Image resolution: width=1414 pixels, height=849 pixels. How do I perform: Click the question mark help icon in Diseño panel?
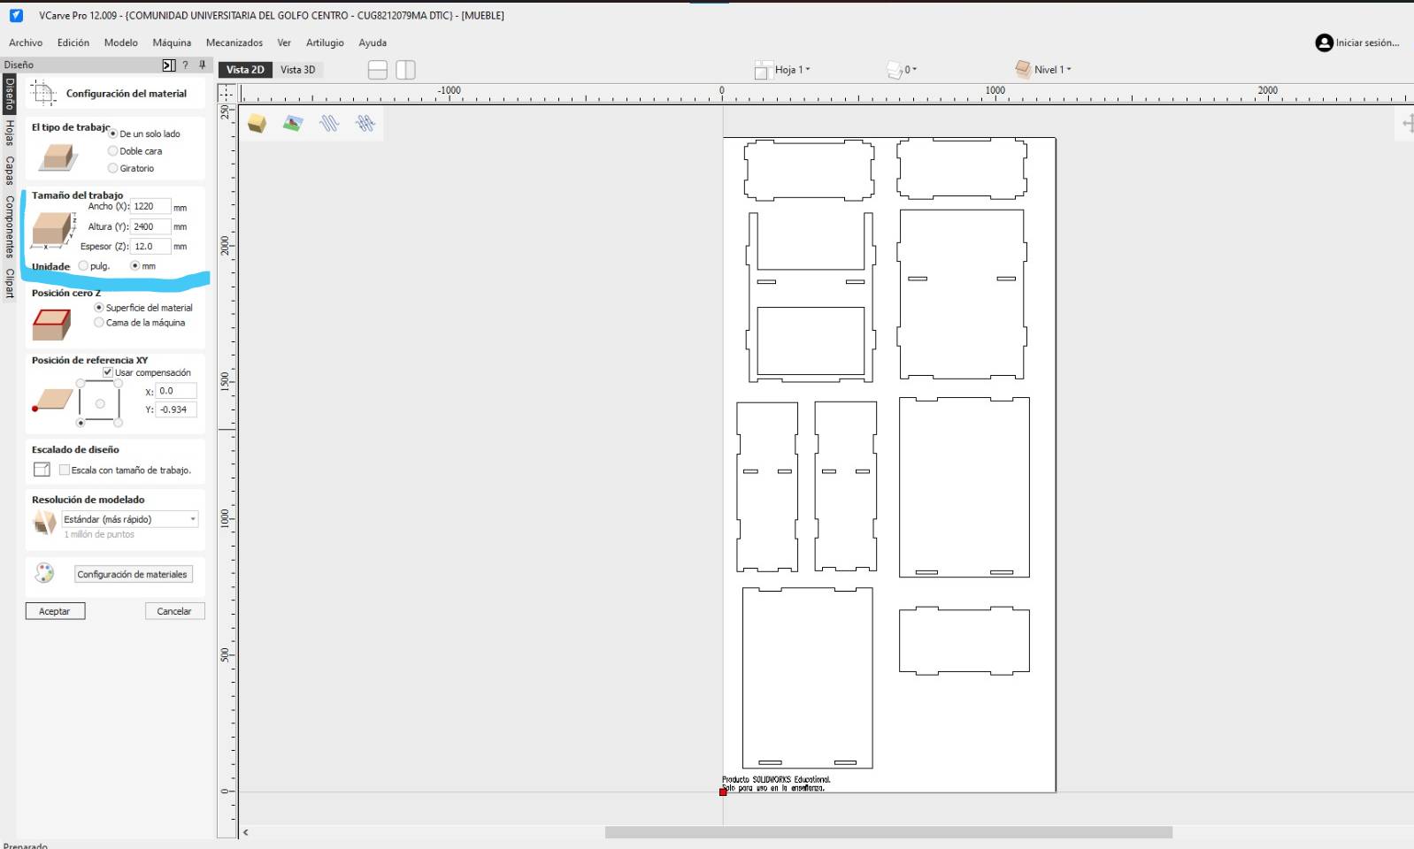click(185, 65)
